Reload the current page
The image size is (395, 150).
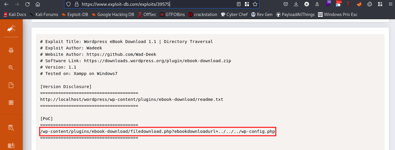point(27,4)
